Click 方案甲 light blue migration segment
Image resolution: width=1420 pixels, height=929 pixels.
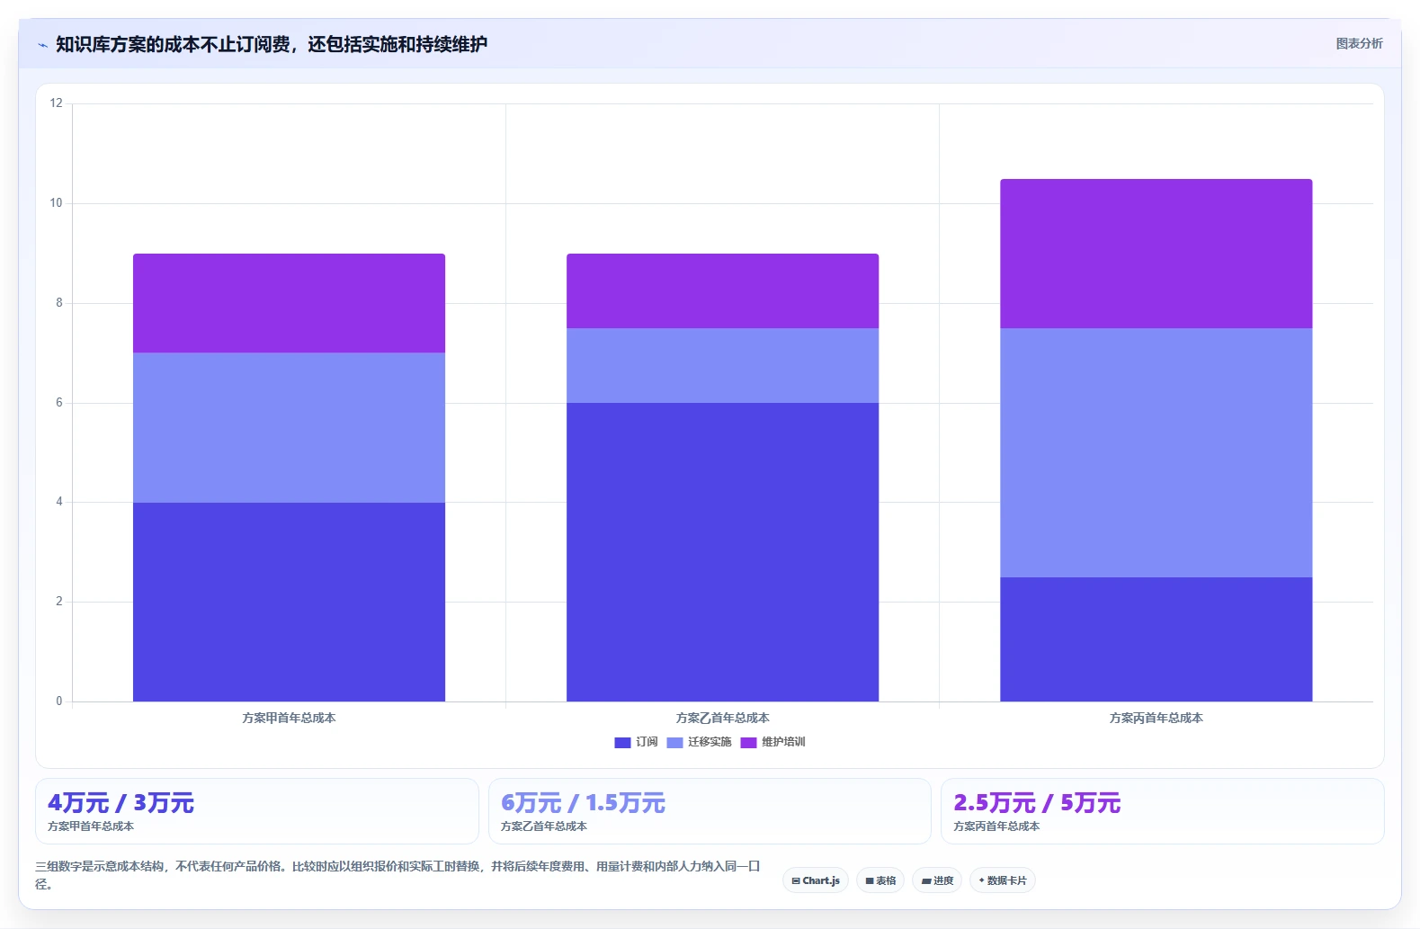[289, 427]
